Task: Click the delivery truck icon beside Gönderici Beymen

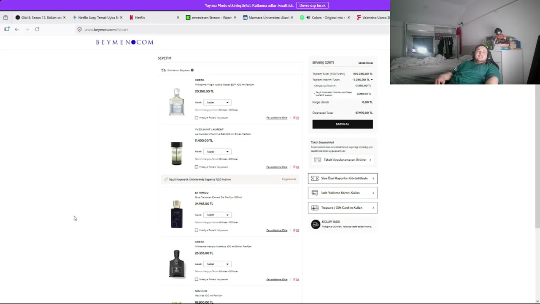Action: [163, 70]
